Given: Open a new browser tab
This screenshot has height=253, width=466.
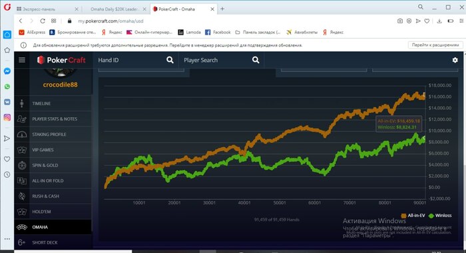Looking at the screenshot, I should (x=222, y=9).
